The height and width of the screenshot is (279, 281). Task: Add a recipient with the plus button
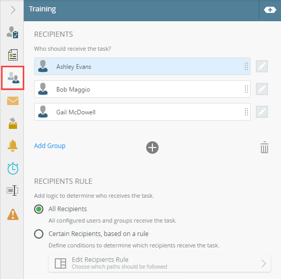[x=152, y=148]
